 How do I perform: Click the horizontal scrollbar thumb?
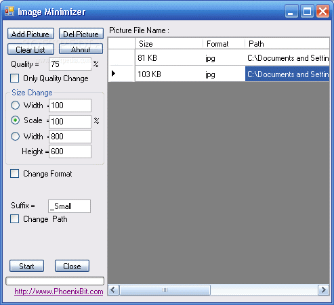165,290
